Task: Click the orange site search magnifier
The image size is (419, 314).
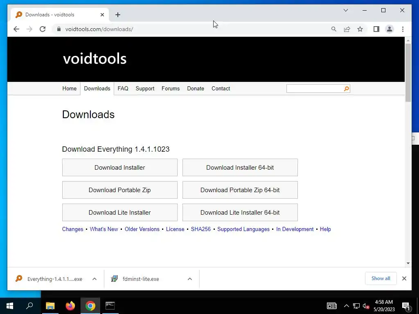Action: [346, 89]
